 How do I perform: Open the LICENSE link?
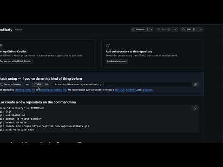(131, 90)
